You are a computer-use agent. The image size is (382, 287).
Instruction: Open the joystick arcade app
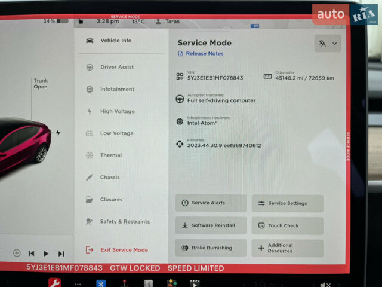[125, 283]
